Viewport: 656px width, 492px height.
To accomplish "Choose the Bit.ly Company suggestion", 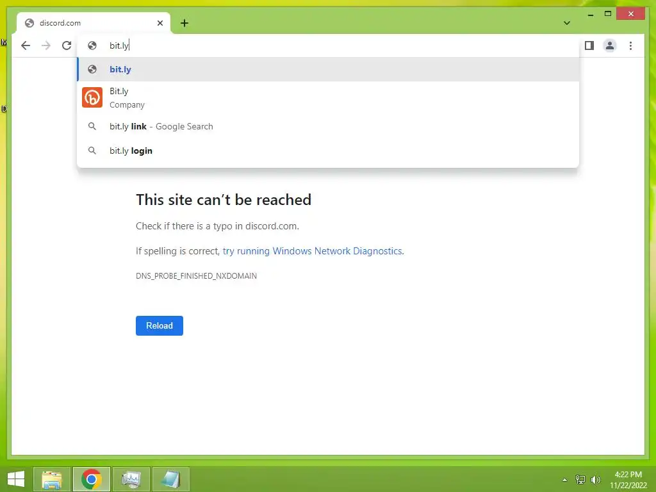I will point(328,98).
